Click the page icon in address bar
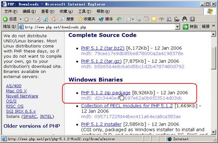The image size is (218, 143). coord(21,27)
